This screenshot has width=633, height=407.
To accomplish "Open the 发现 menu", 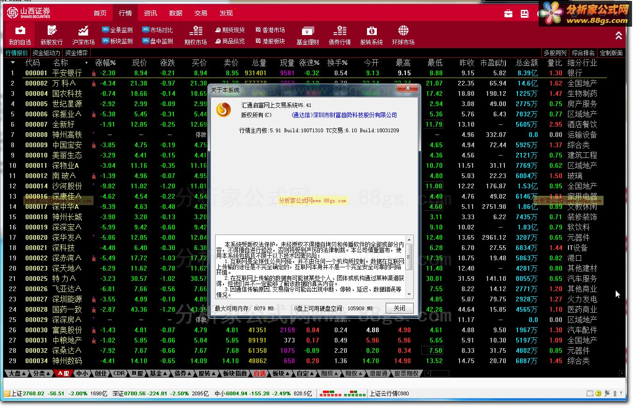I will (x=226, y=13).
